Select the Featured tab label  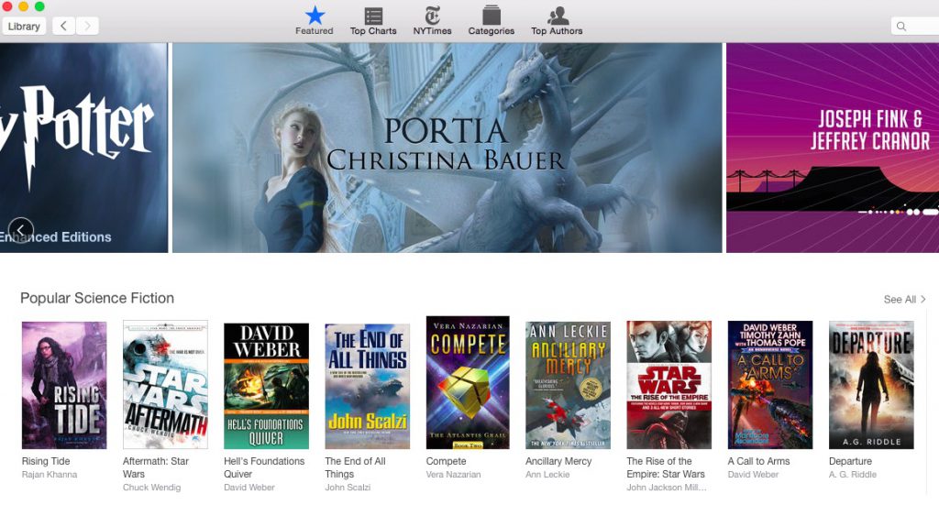pos(315,31)
